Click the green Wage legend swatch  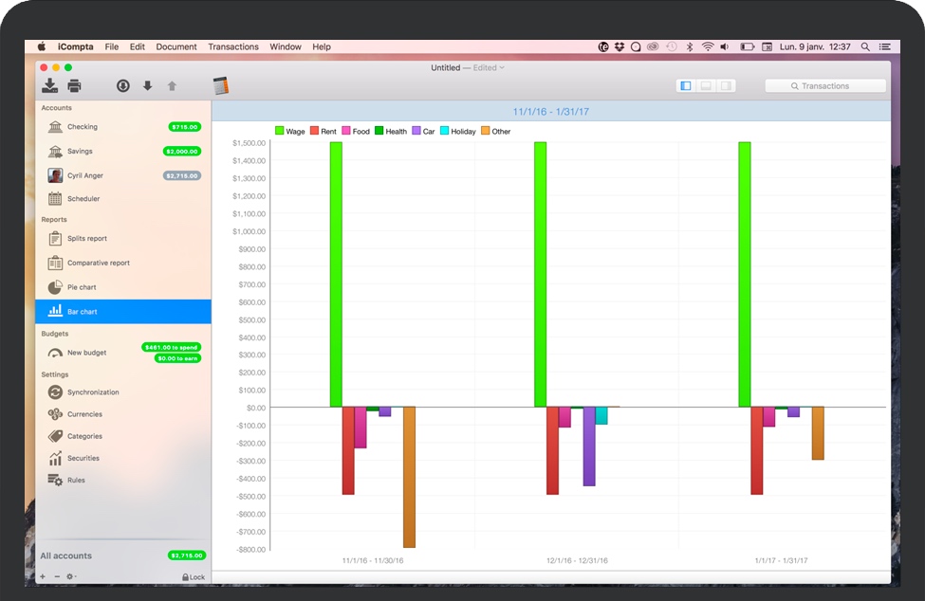[x=280, y=131]
